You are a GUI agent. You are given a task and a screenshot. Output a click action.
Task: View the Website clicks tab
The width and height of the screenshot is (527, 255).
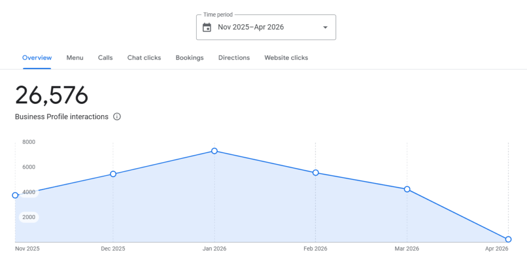tap(286, 58)
